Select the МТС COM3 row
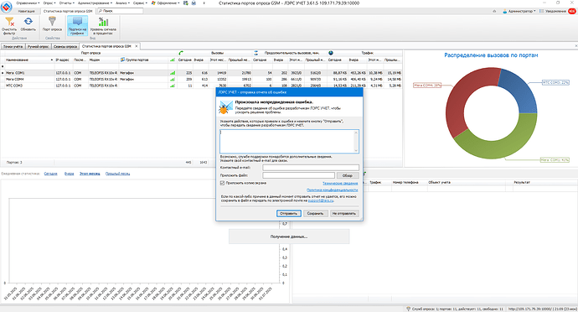Image resolution: width=578 pixels, height=312 pixels. tap(201, 86)
